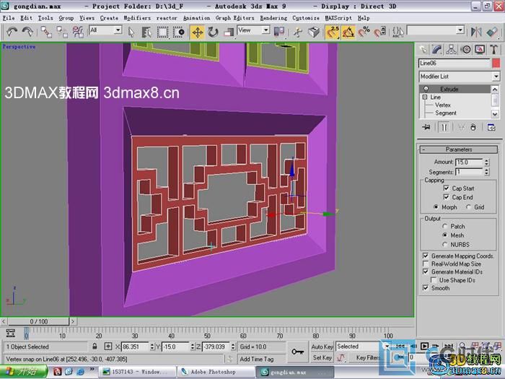The height and width of the screenshot is (379, 505).
Task: Toggle Window/Crossing selection mode
Action: [178, 32]
